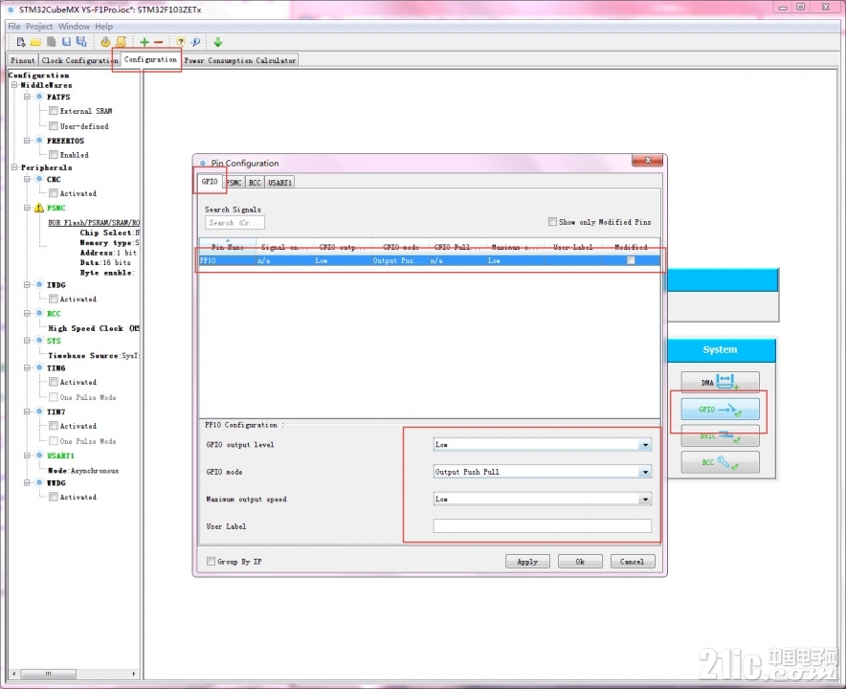Select the PF10 pin row

(430, 260)
